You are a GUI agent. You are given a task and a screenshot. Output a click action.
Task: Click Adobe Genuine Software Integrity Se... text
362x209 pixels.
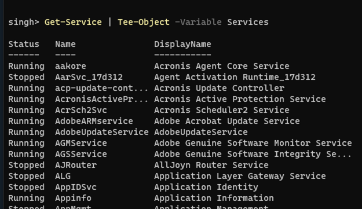pyautogui.click(x=253, y=155)
